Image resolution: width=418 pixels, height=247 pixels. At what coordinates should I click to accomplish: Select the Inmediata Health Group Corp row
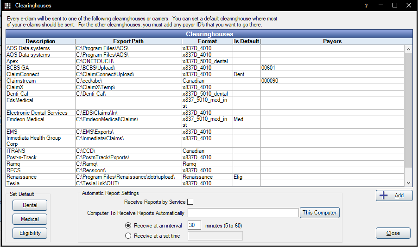pos(205,141)
